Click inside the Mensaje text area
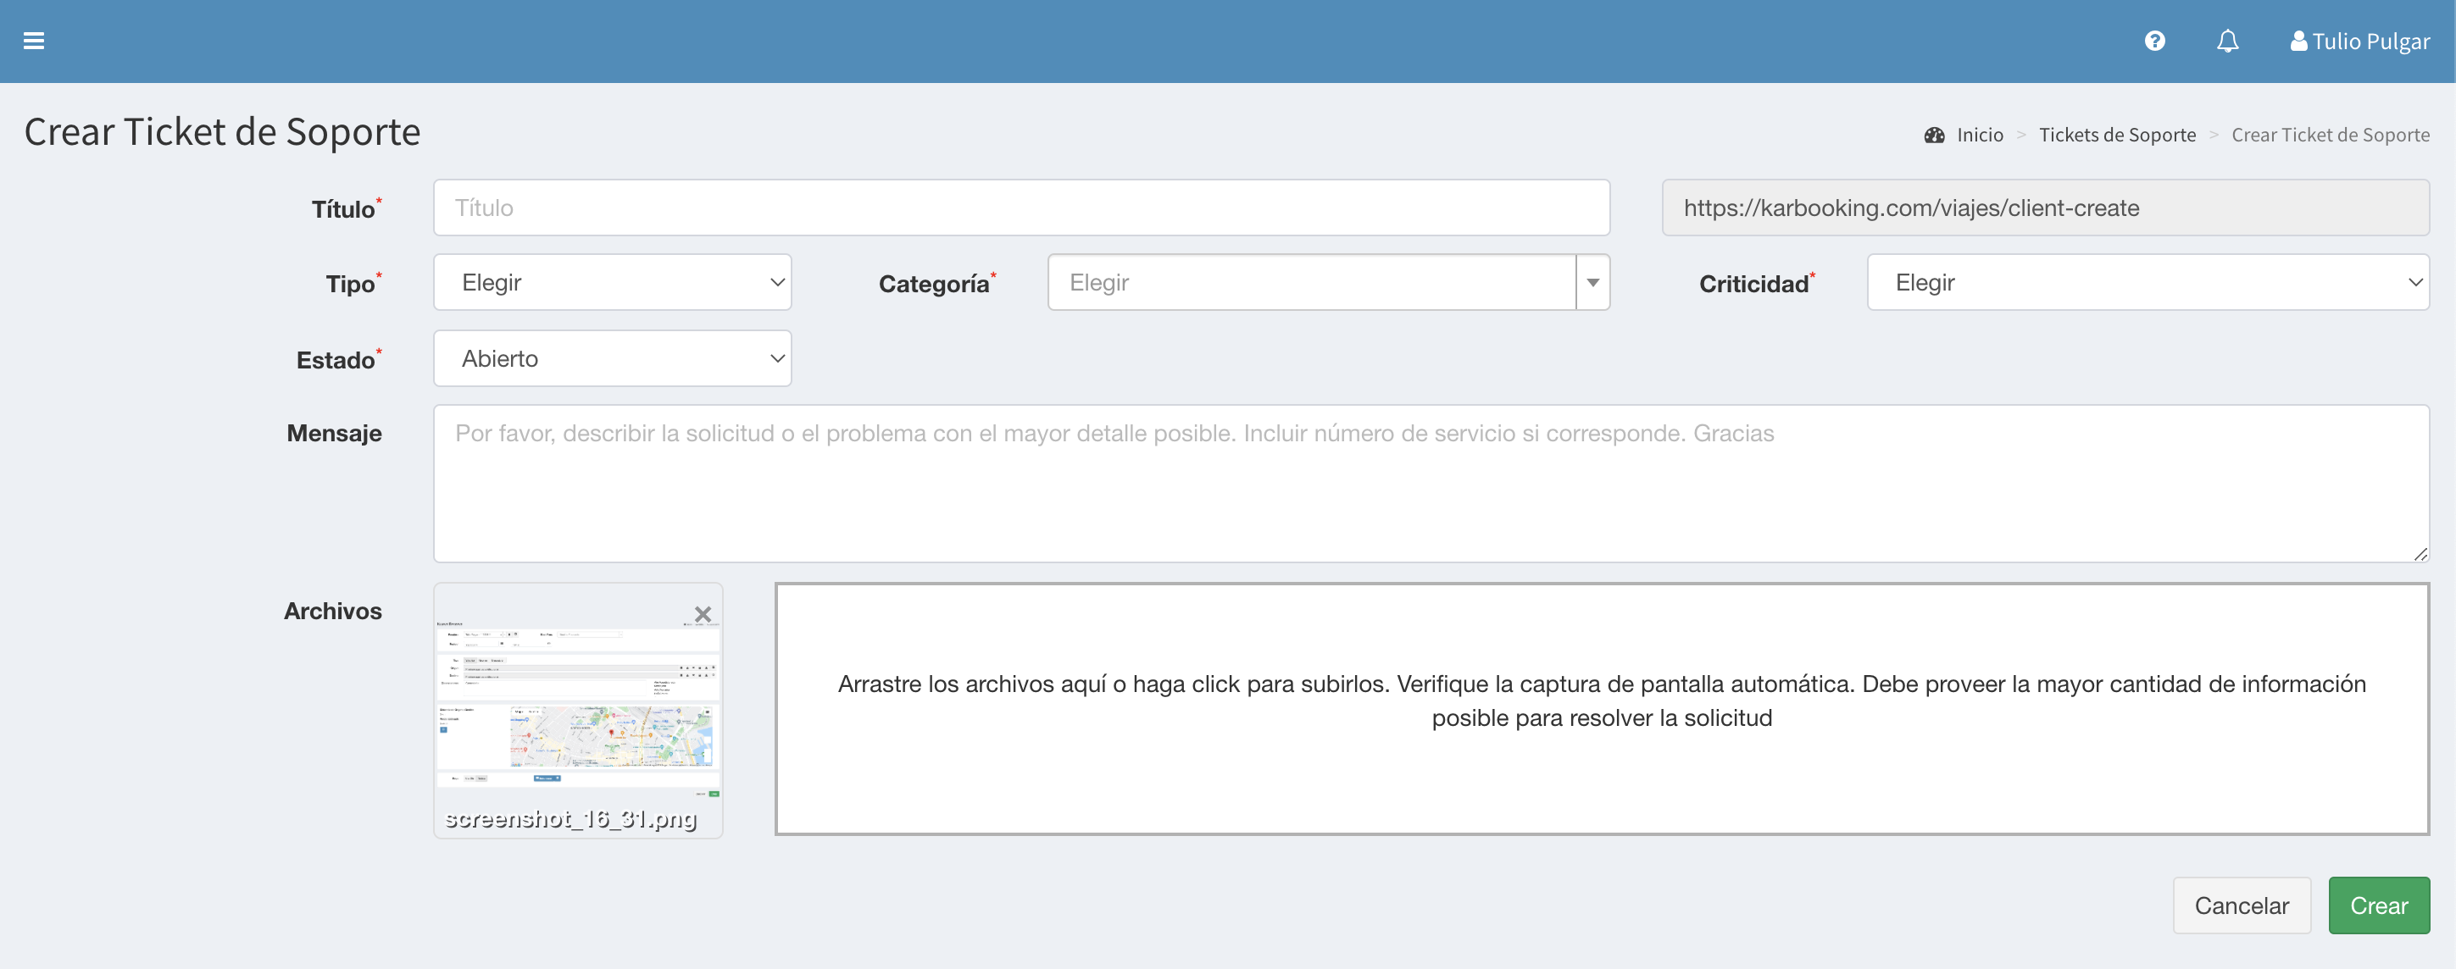The width and height of the screenshot is (2456, 969). [1431, 483]
